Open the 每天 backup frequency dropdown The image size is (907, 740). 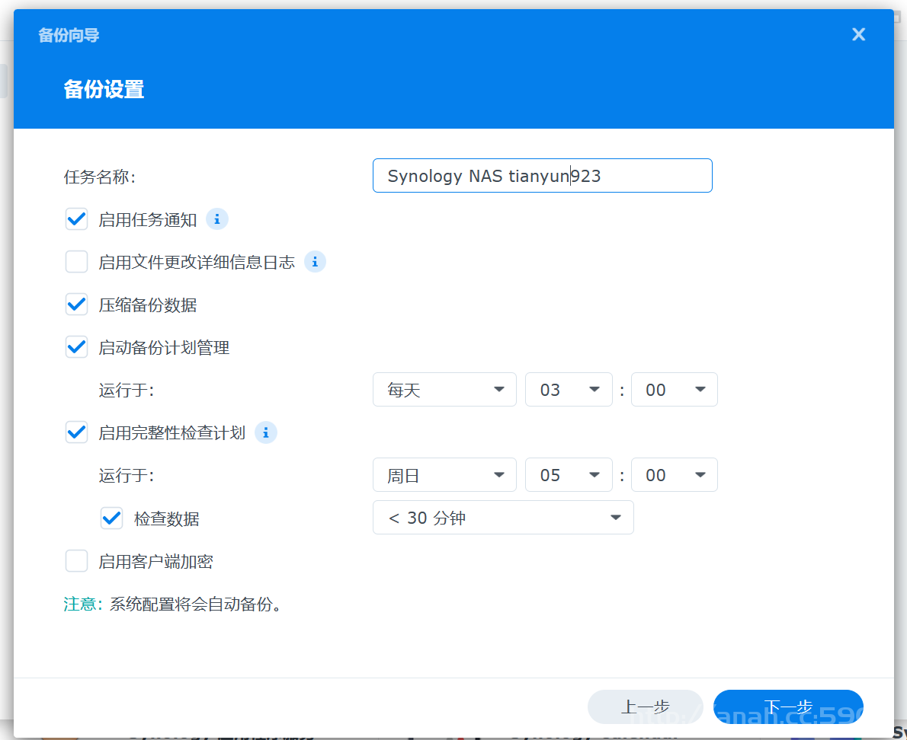tap(444, 390)
